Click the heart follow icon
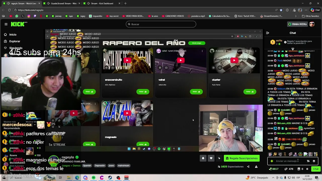322x181 pixels. point(211,158)
